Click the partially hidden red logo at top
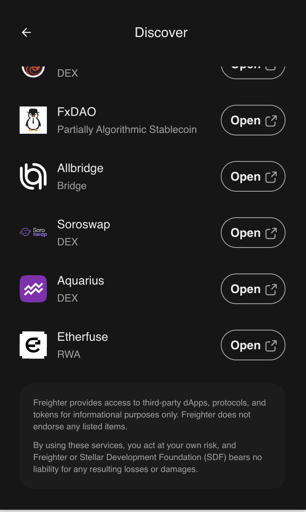306x512 pixels. coord(33,70)
